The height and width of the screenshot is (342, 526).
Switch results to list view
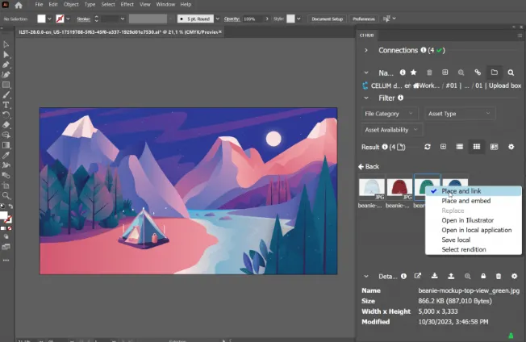tap(460, 147)
